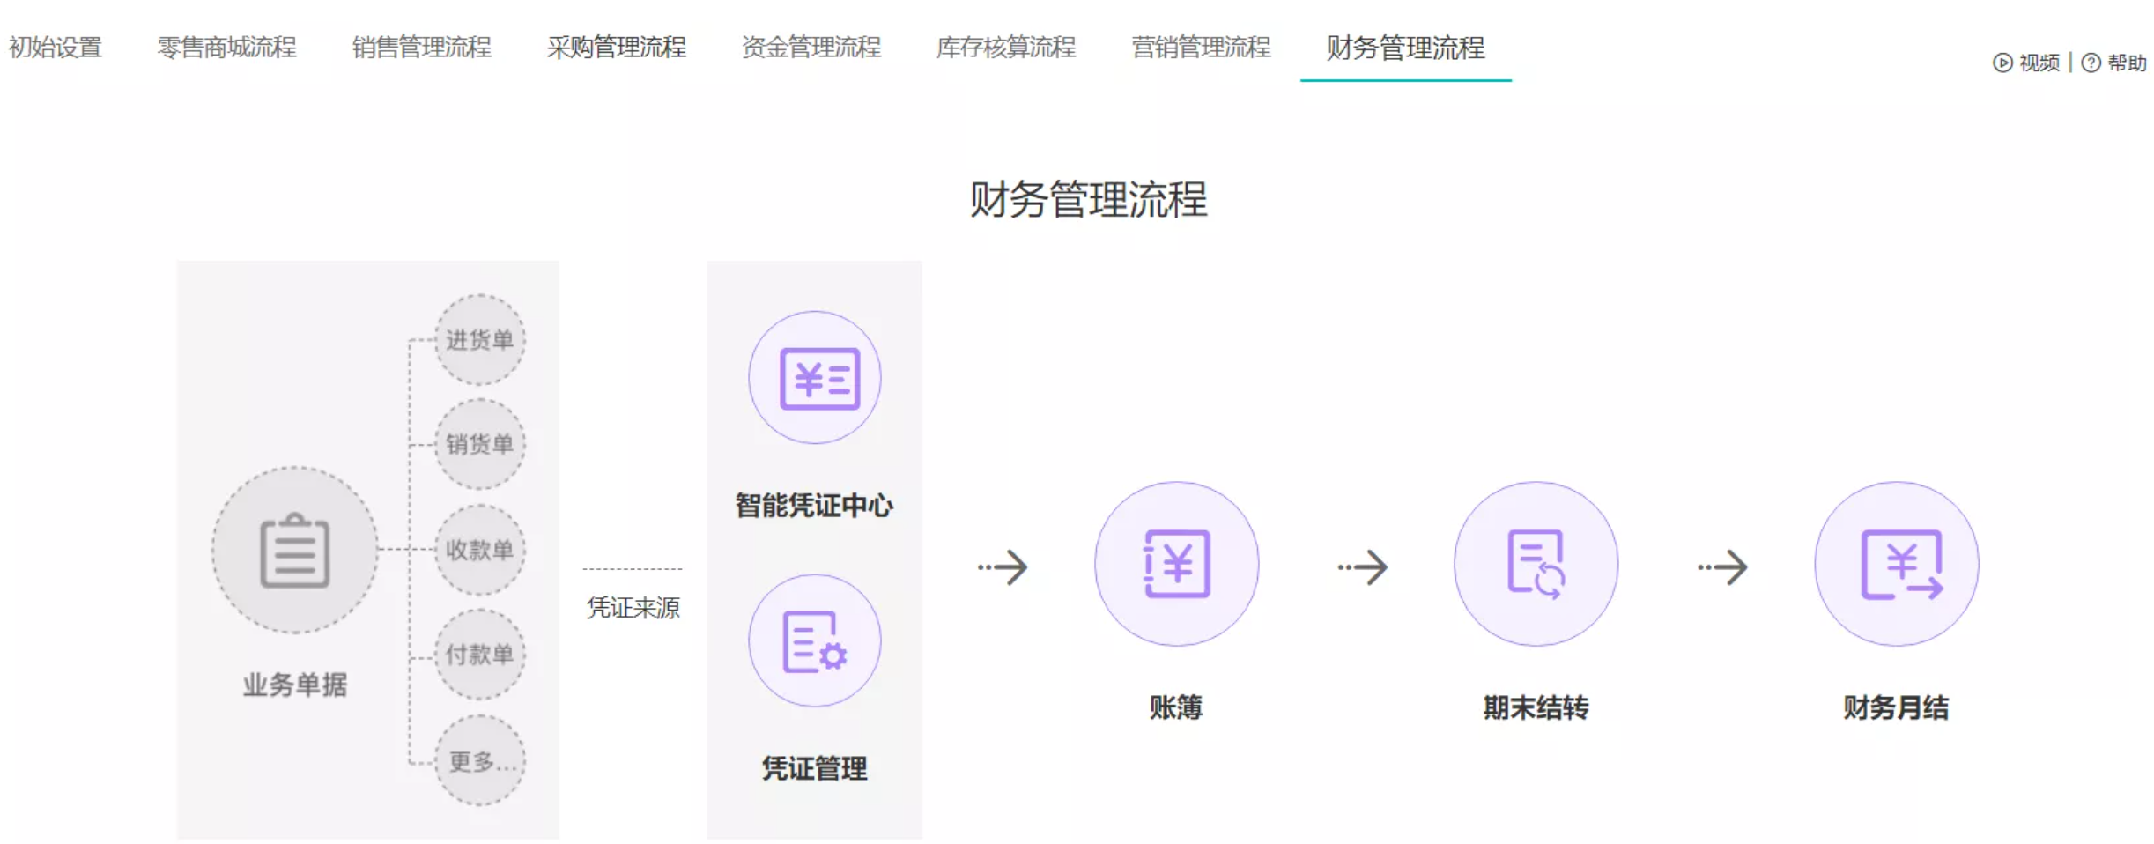
Task: Select the 进货单 bubble
Action: pyautogui.click(x=479, y=340)
